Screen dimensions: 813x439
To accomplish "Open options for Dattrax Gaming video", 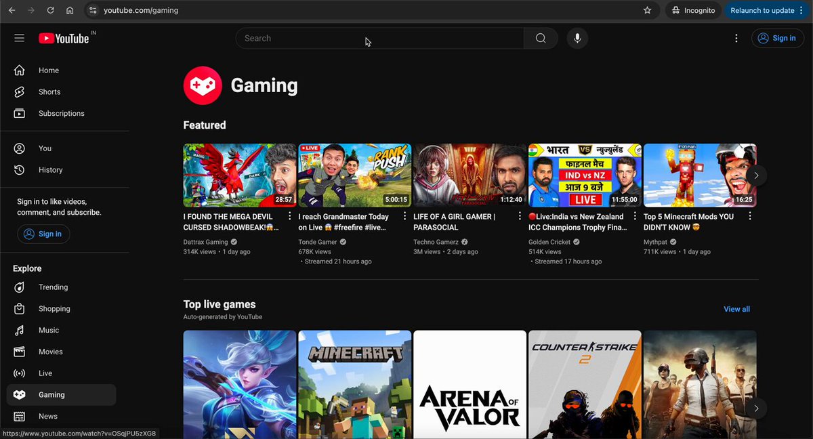I will [290, 217].
